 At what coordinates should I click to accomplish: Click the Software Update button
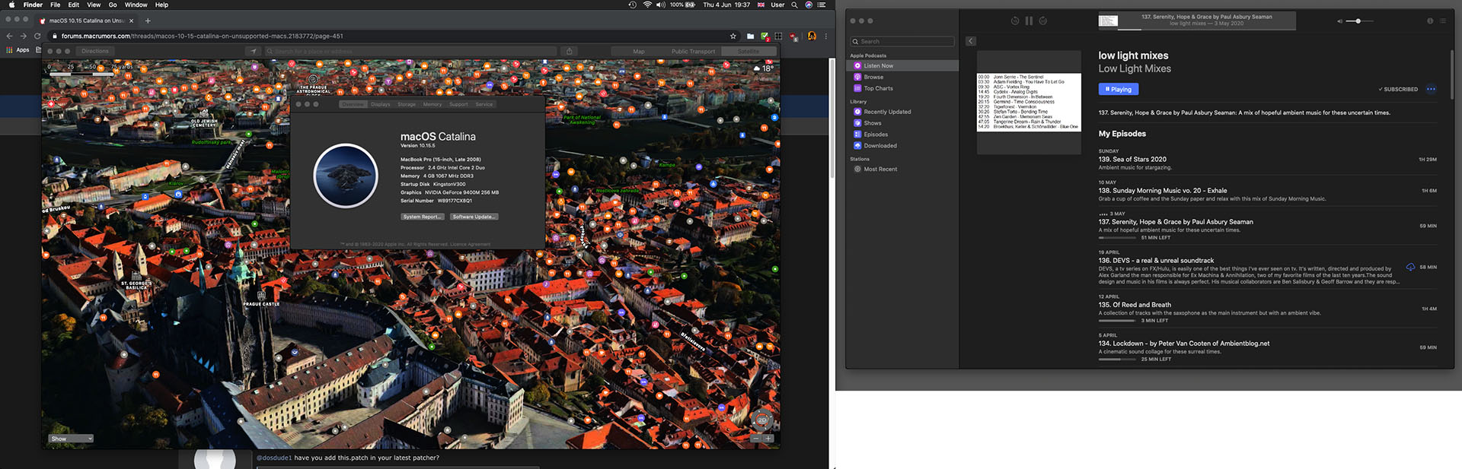[x=474, y=217]
